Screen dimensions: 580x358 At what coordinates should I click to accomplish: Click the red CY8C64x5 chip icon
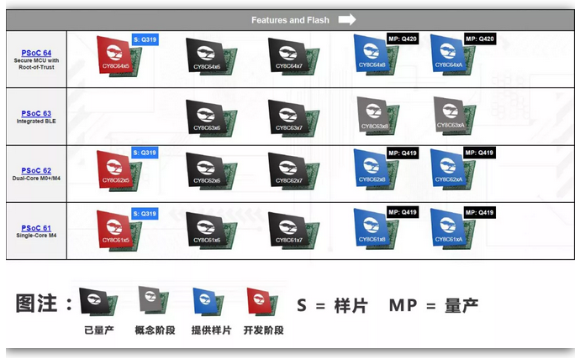pos(119,56)
